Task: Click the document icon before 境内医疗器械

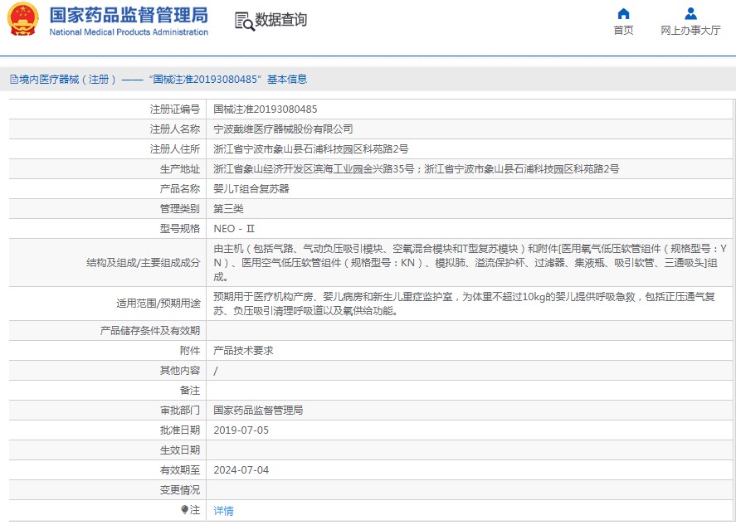Action: pos(14,80)
